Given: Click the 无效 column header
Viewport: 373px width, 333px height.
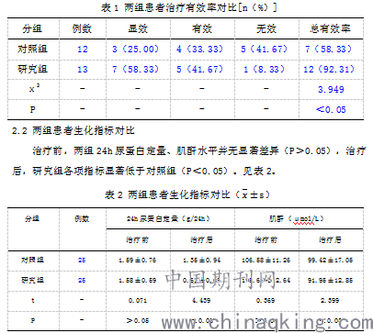Looking at the screenshot, I should 266,28.
